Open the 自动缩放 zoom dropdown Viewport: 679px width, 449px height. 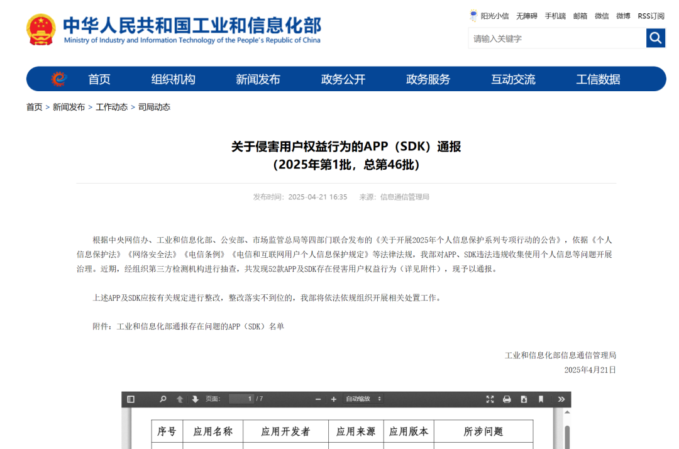363,399
